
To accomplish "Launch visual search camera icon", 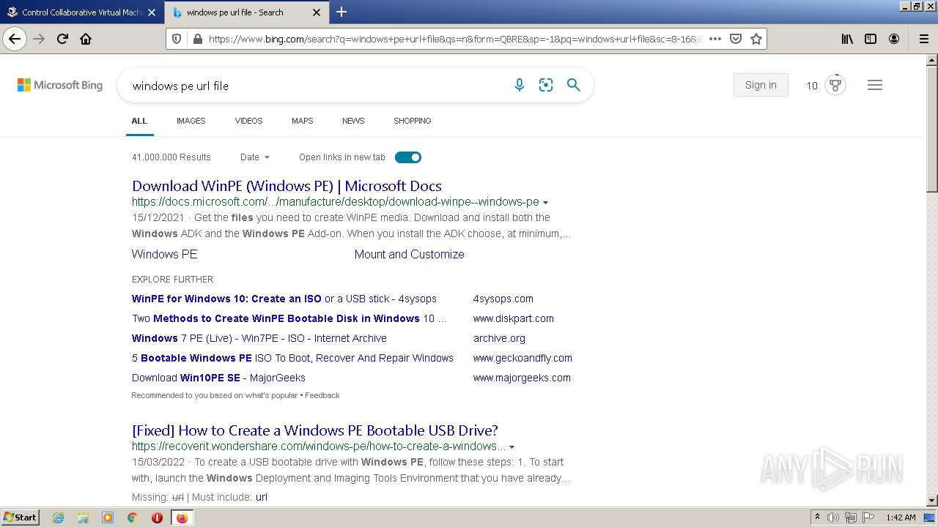I will pyautogui.click(x=546, y=85).
